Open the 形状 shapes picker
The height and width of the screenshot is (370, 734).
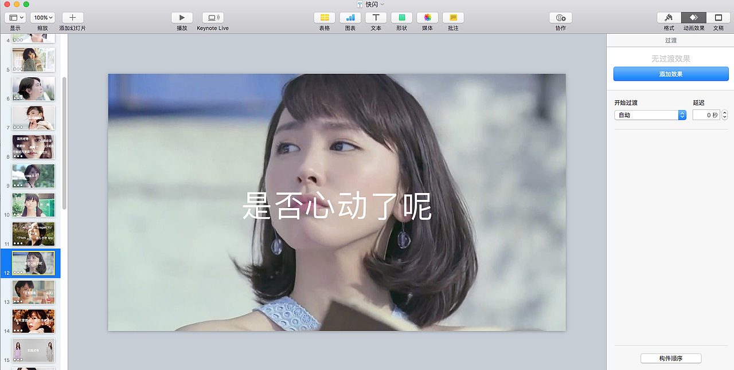(x=401, y=18)
